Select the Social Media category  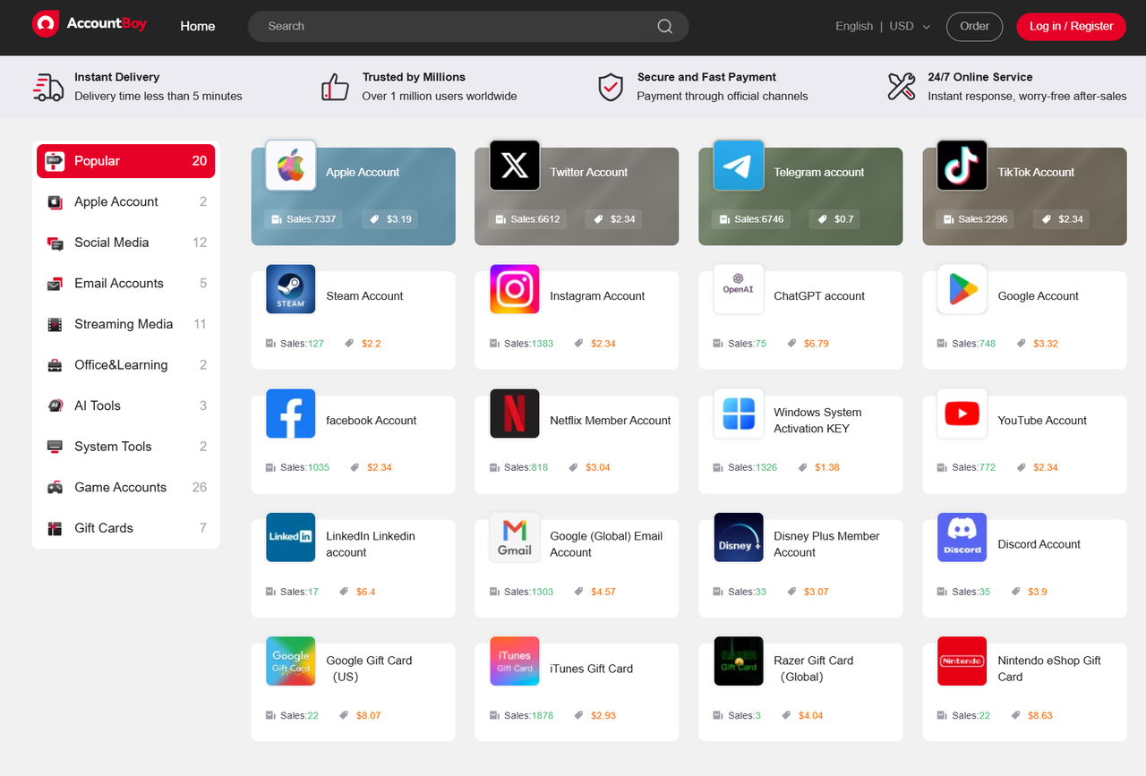[126, 243]
